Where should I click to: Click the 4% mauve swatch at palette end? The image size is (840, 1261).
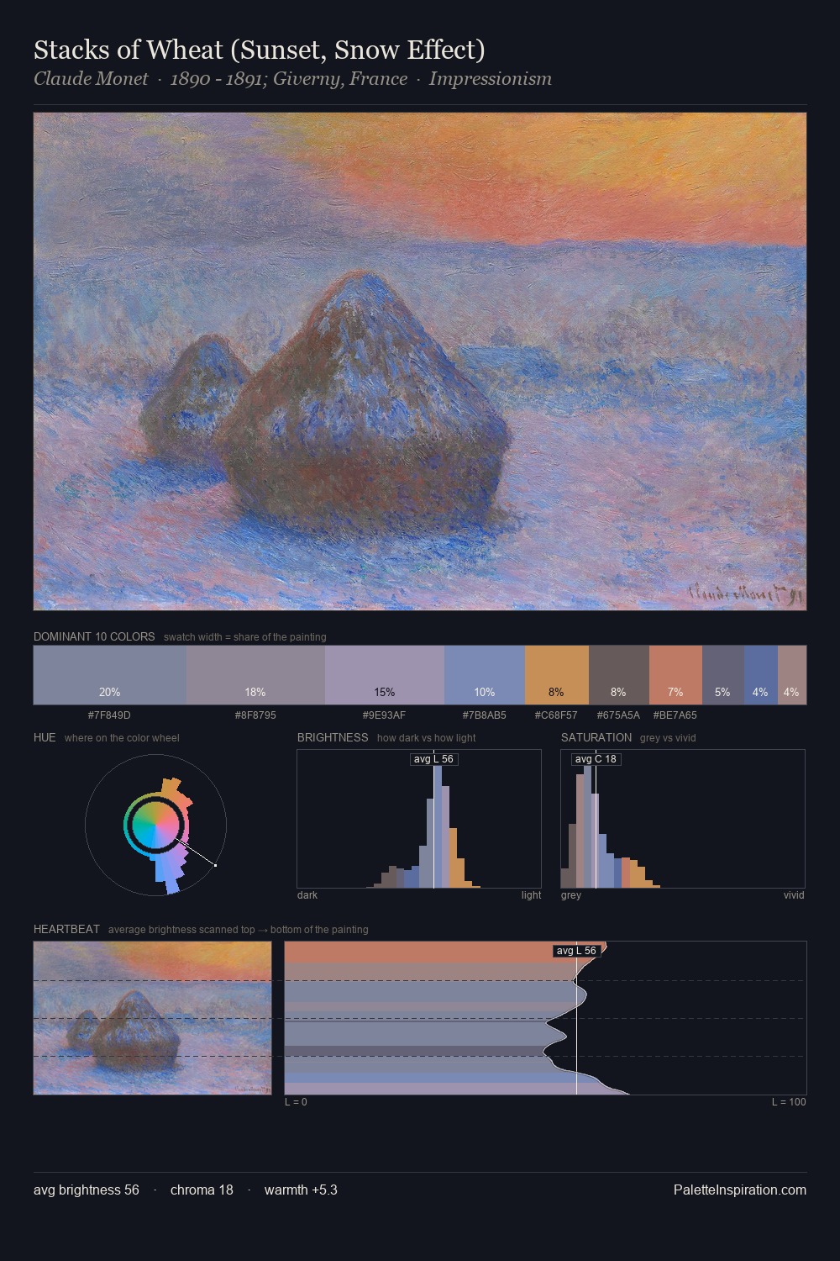coord(792,674)
